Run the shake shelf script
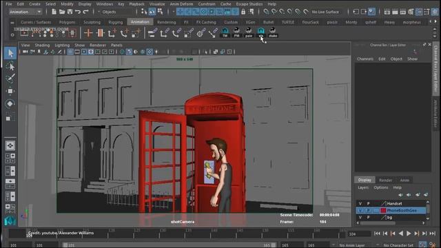441x248 pixels. point(273,32)
